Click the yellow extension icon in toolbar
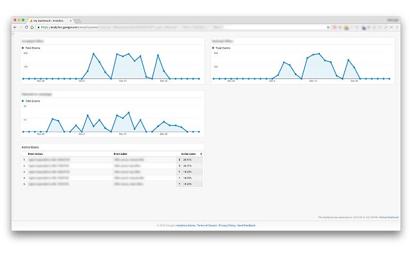This screenshot has height=257, width=412. pyautogui.click(x=346, y=28)
